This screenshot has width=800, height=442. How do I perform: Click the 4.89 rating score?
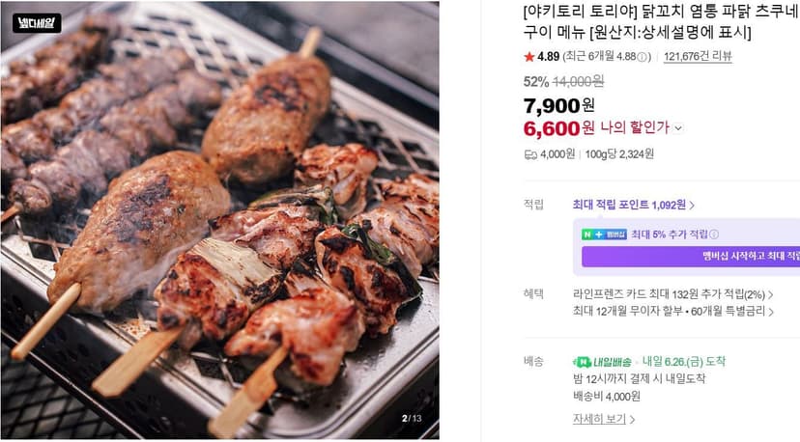[x=549, y=57]
